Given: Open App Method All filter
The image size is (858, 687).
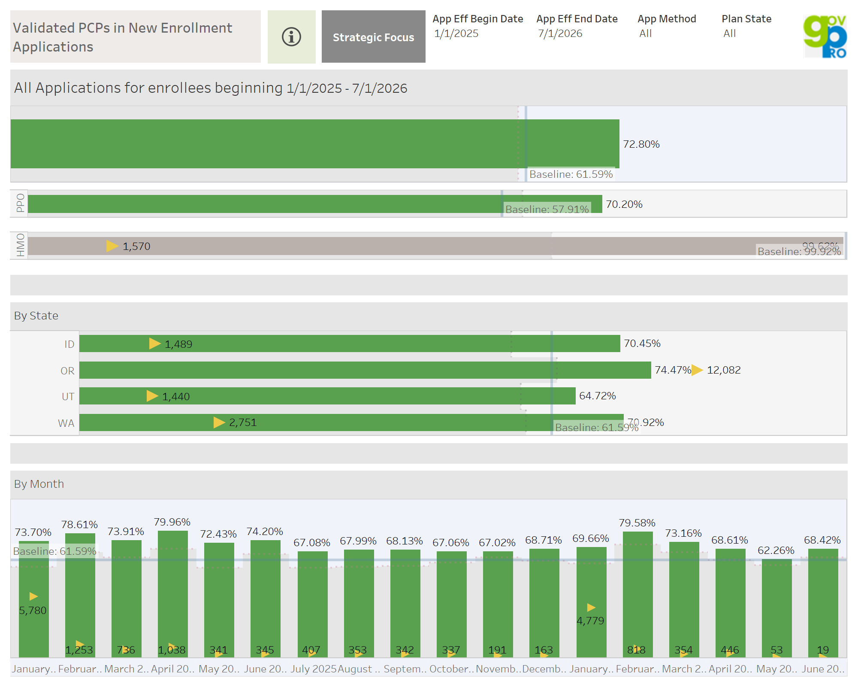Looking at the screenshot, I should 645,33.
